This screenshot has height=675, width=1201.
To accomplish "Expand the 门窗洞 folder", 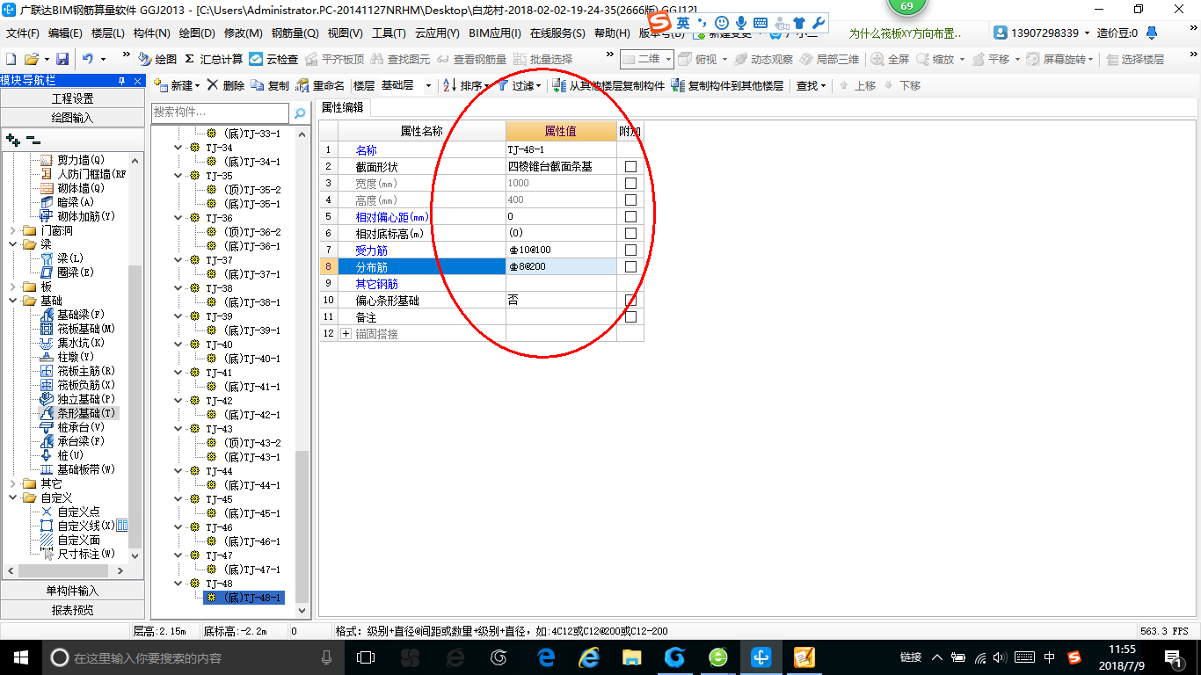I will (x=12, y=230).
